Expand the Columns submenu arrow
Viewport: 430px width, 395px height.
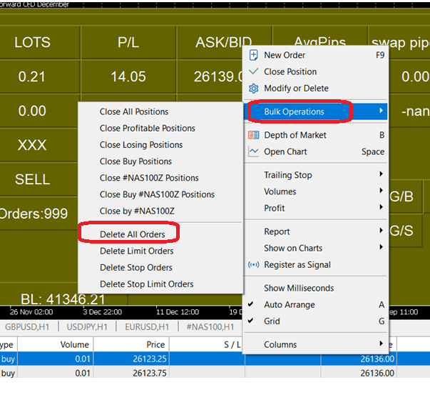pos(382,344)
